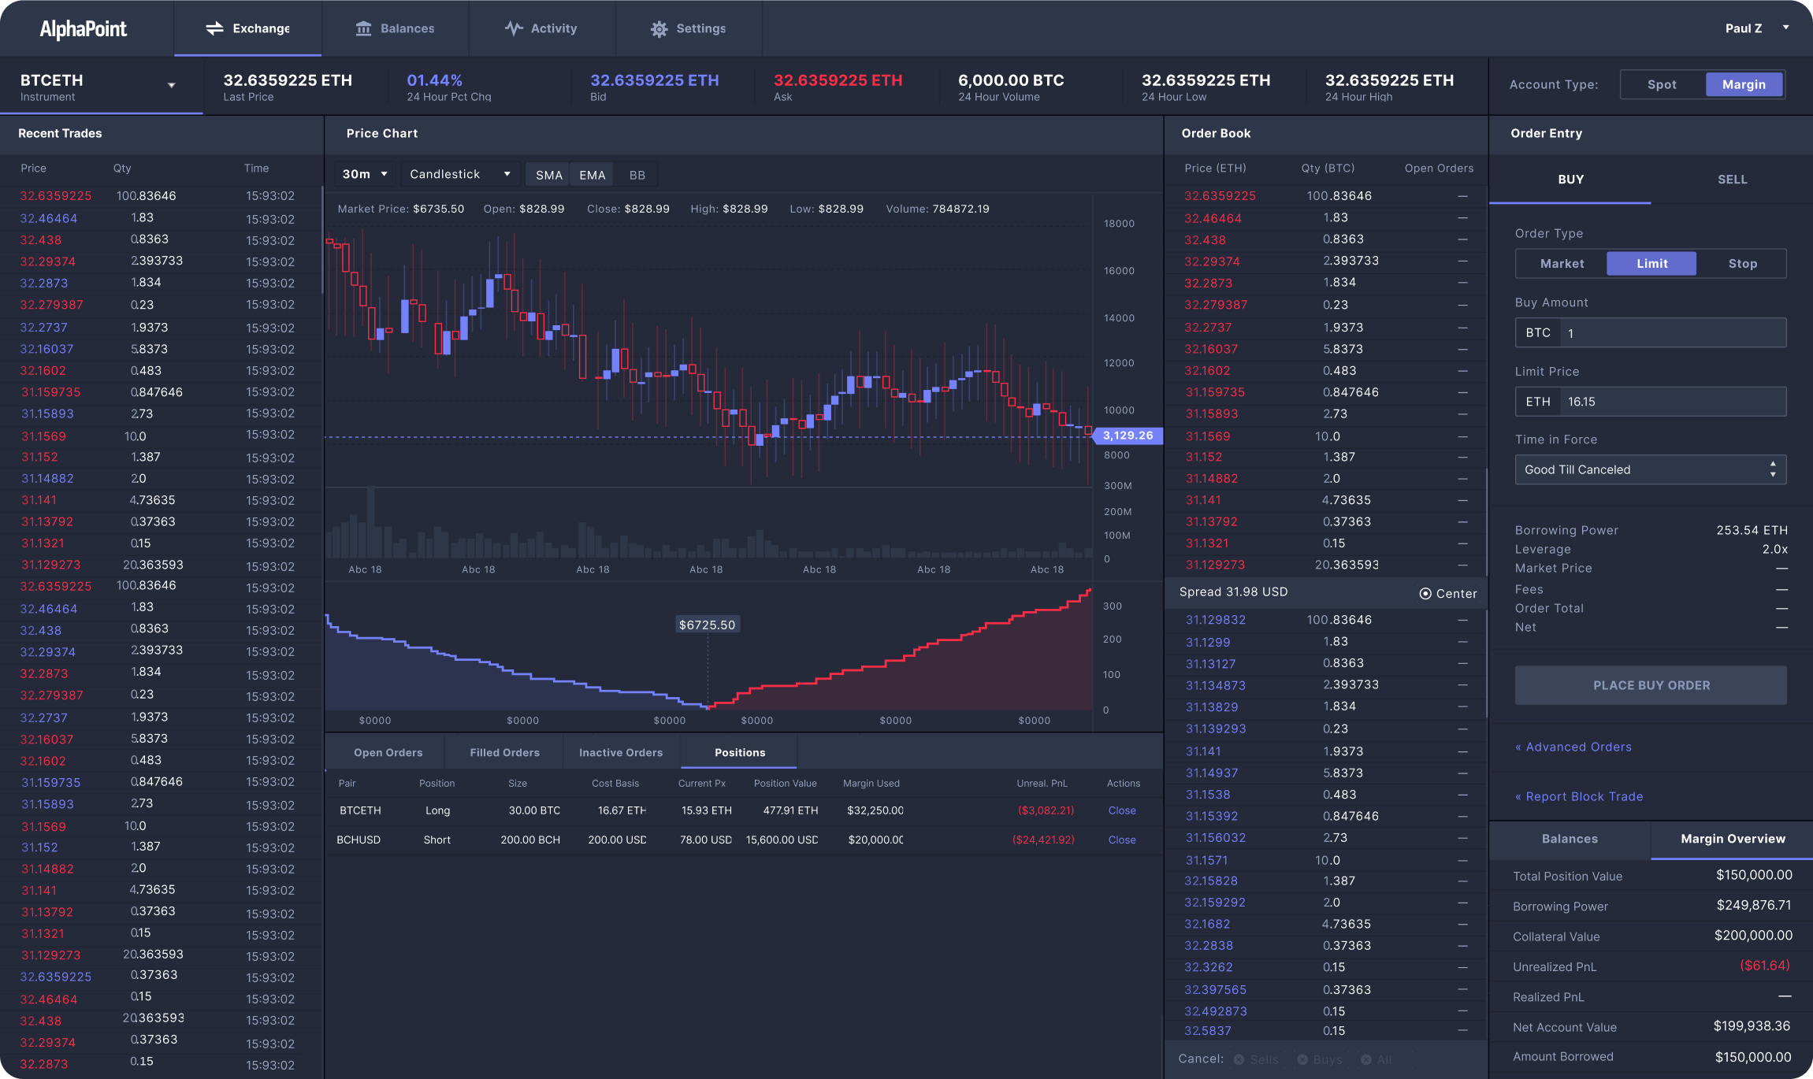Click the Activity pulse icon
The image size is (1813, 1079).
[x=514, y=28]
